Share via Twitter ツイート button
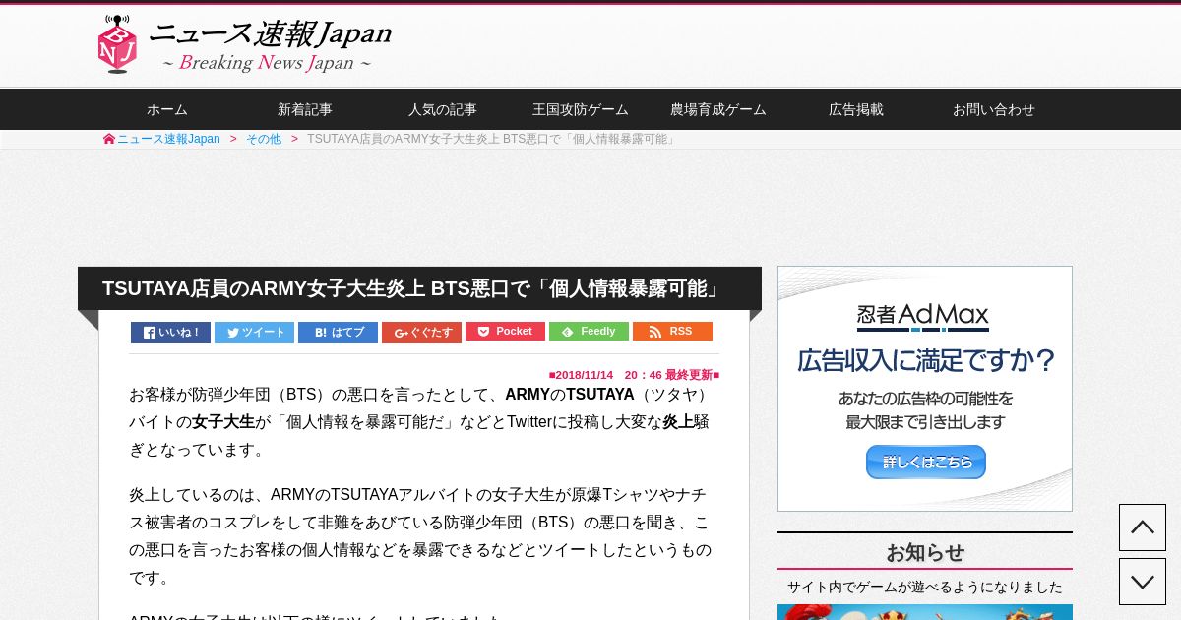1181x620 pixels. tap(254, 332)
